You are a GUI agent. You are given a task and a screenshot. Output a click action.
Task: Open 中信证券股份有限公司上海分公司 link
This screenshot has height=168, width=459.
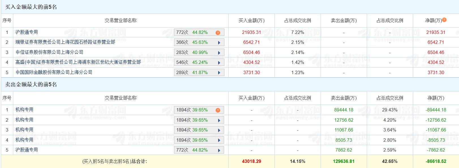tap(49, 52)
